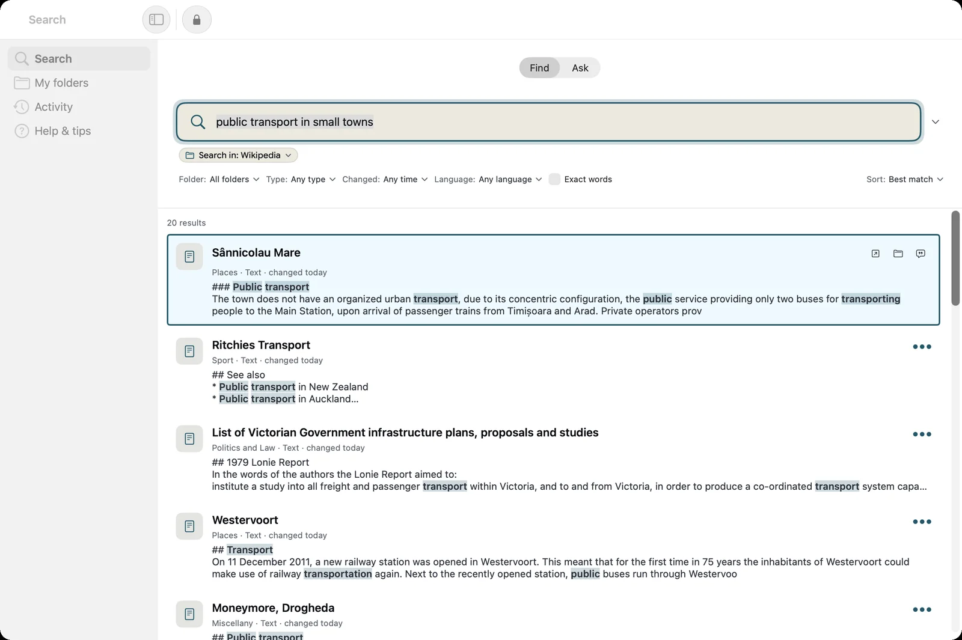
Task: Open the Westervoort result title
Action: [245, 520]
